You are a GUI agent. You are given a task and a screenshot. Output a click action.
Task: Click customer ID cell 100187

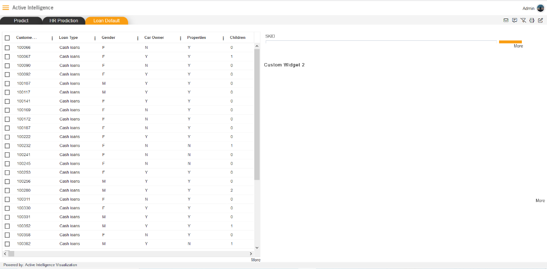(24, 128)
